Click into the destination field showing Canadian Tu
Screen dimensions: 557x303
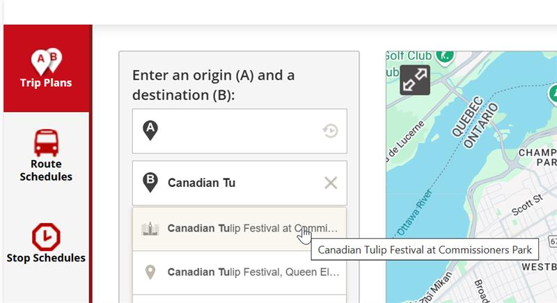coord(240,183)
